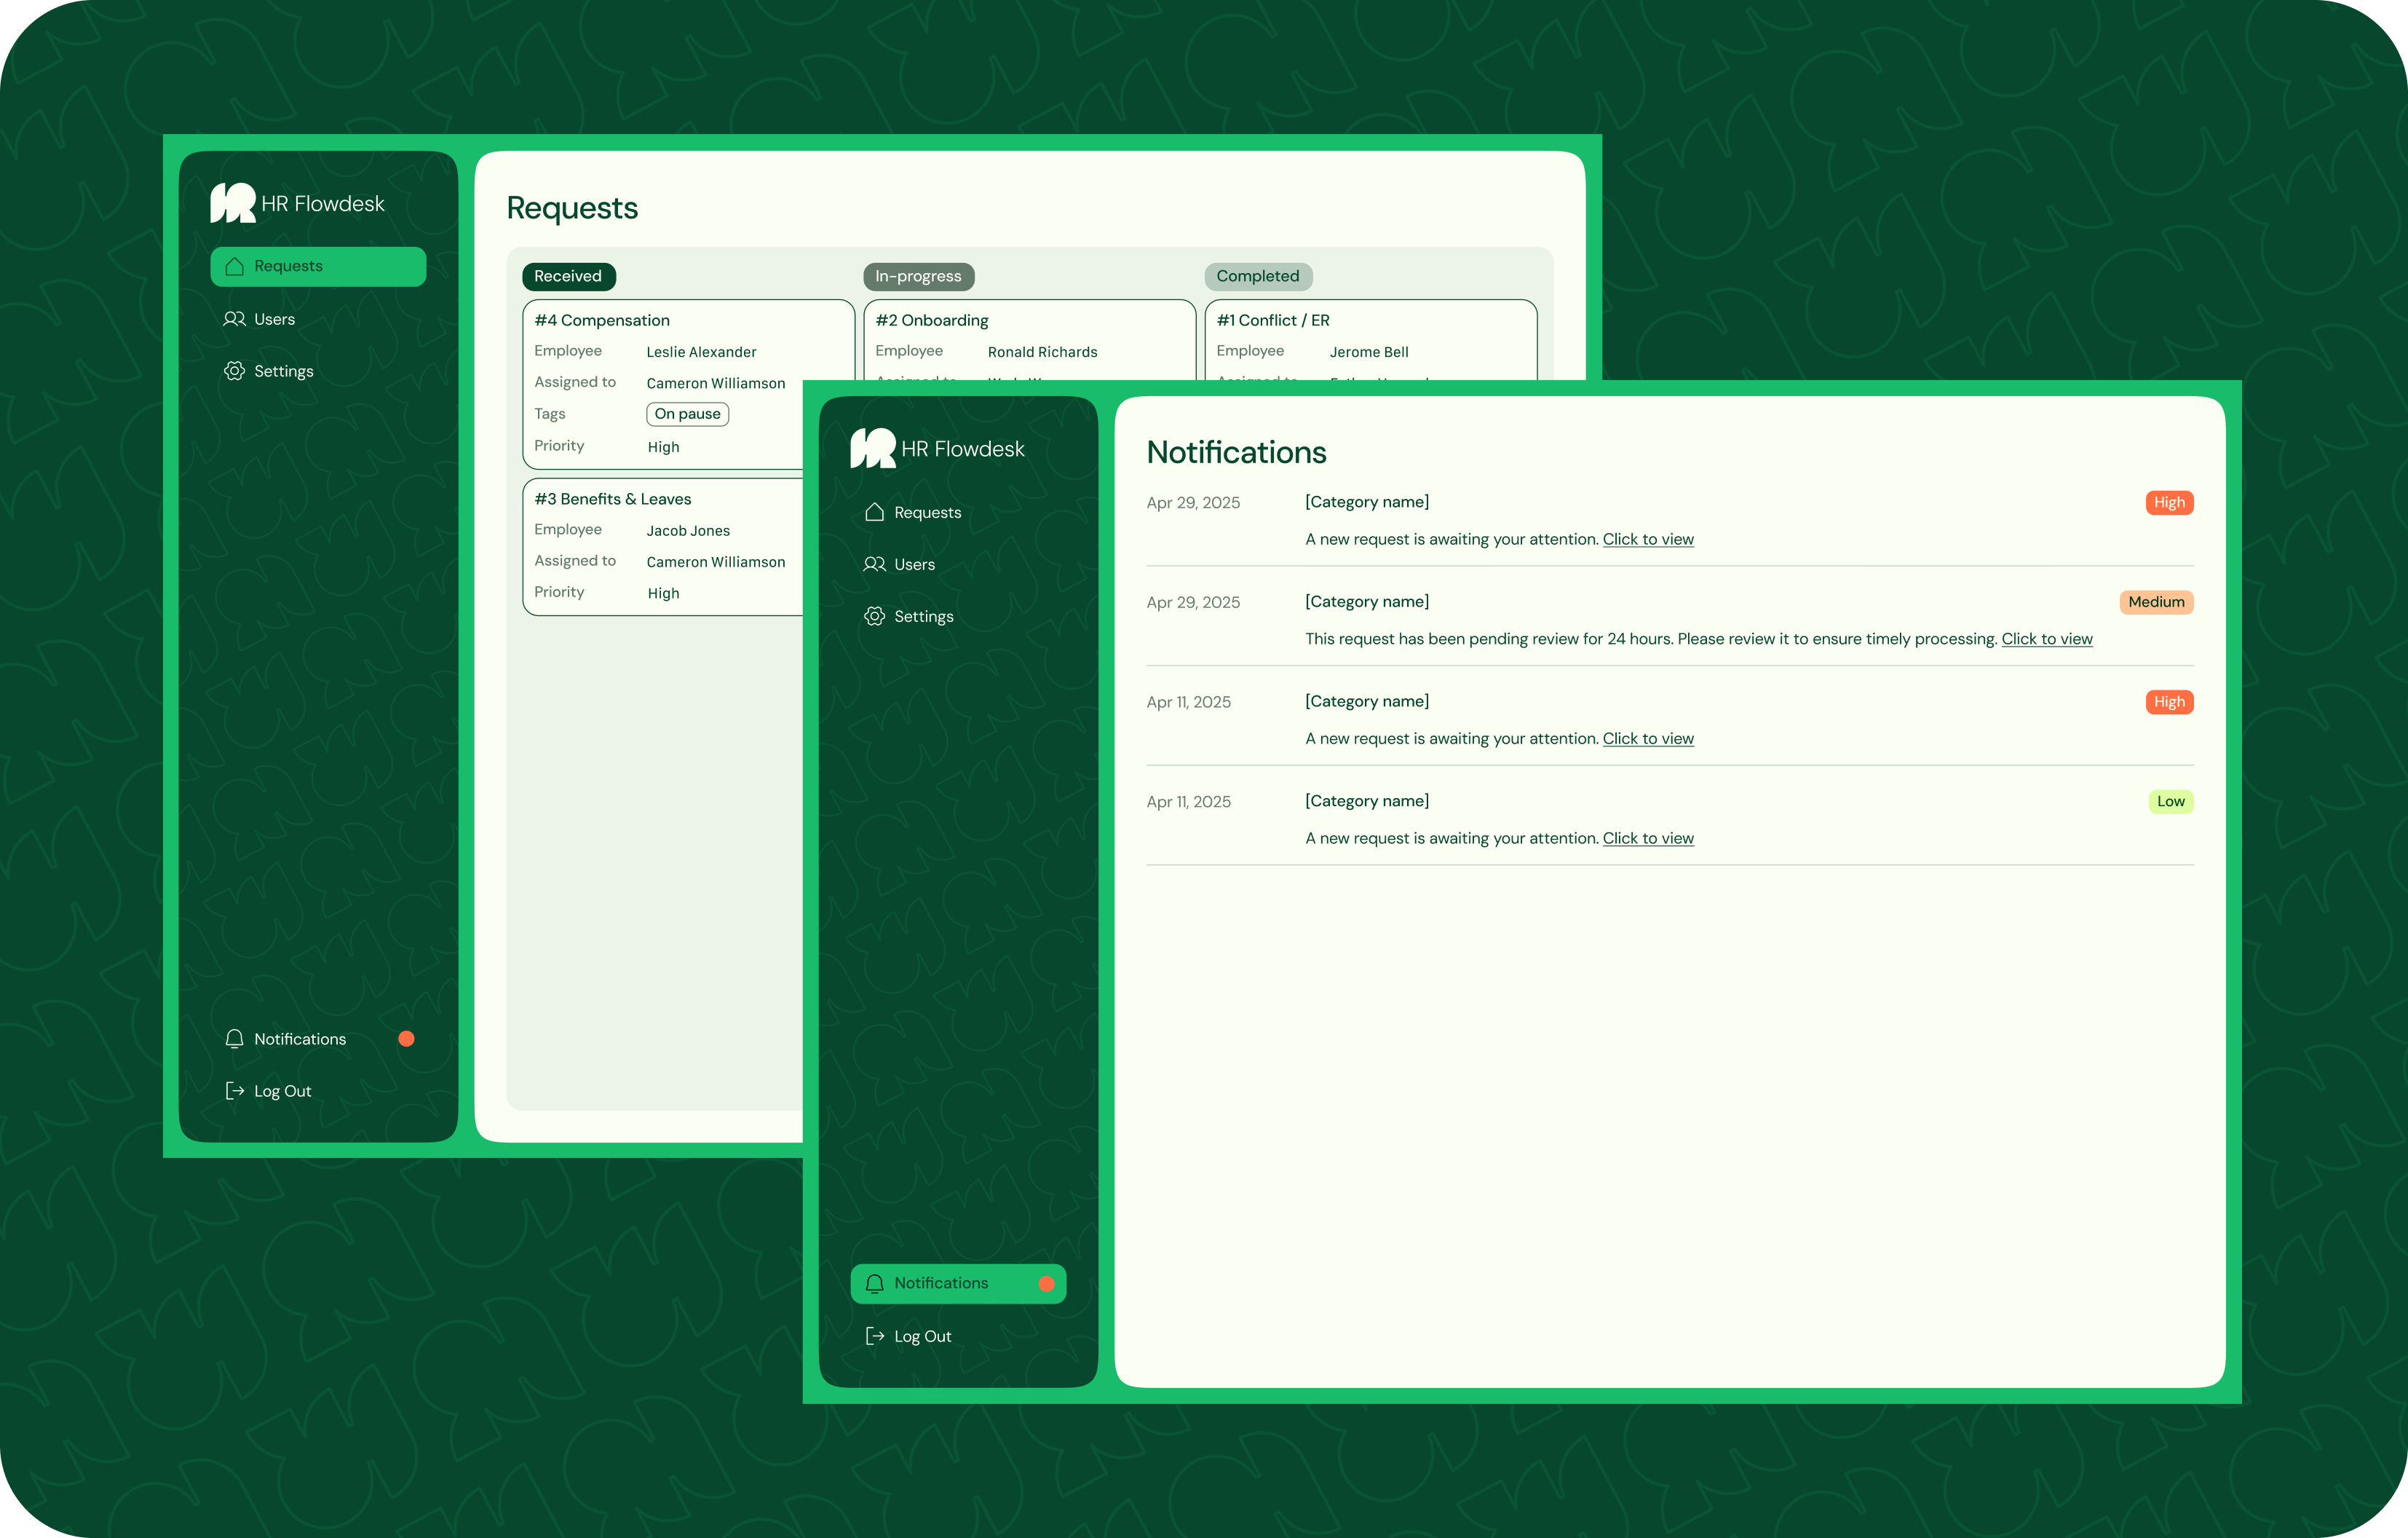Click the Log Out icon in the front window sidebar
The image size is (2408, 1538).
[x=875, y=1336]
